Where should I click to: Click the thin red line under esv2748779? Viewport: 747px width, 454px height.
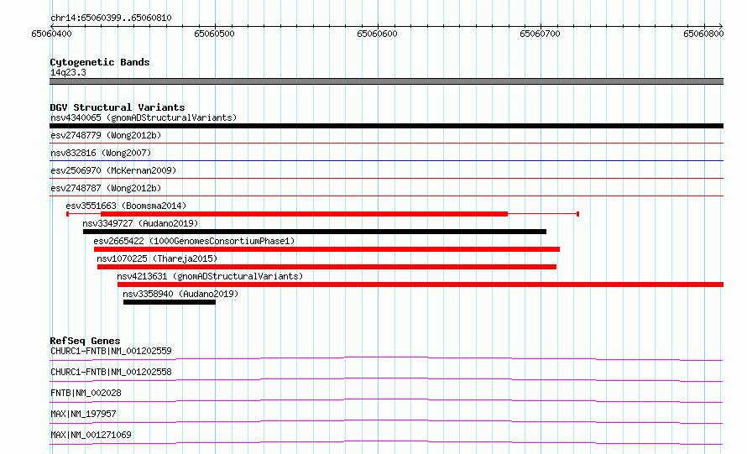(x=386, y=143)
